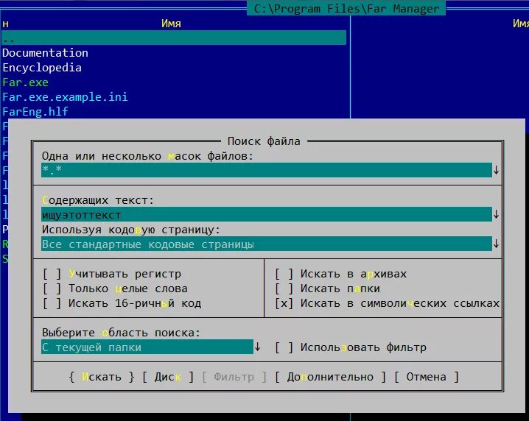Click the Диск button
The image size is (529, 421).
pos(168,377)
